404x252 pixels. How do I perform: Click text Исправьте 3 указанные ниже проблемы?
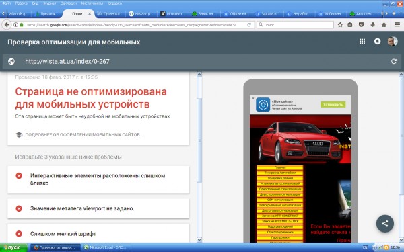click(68, 157)
